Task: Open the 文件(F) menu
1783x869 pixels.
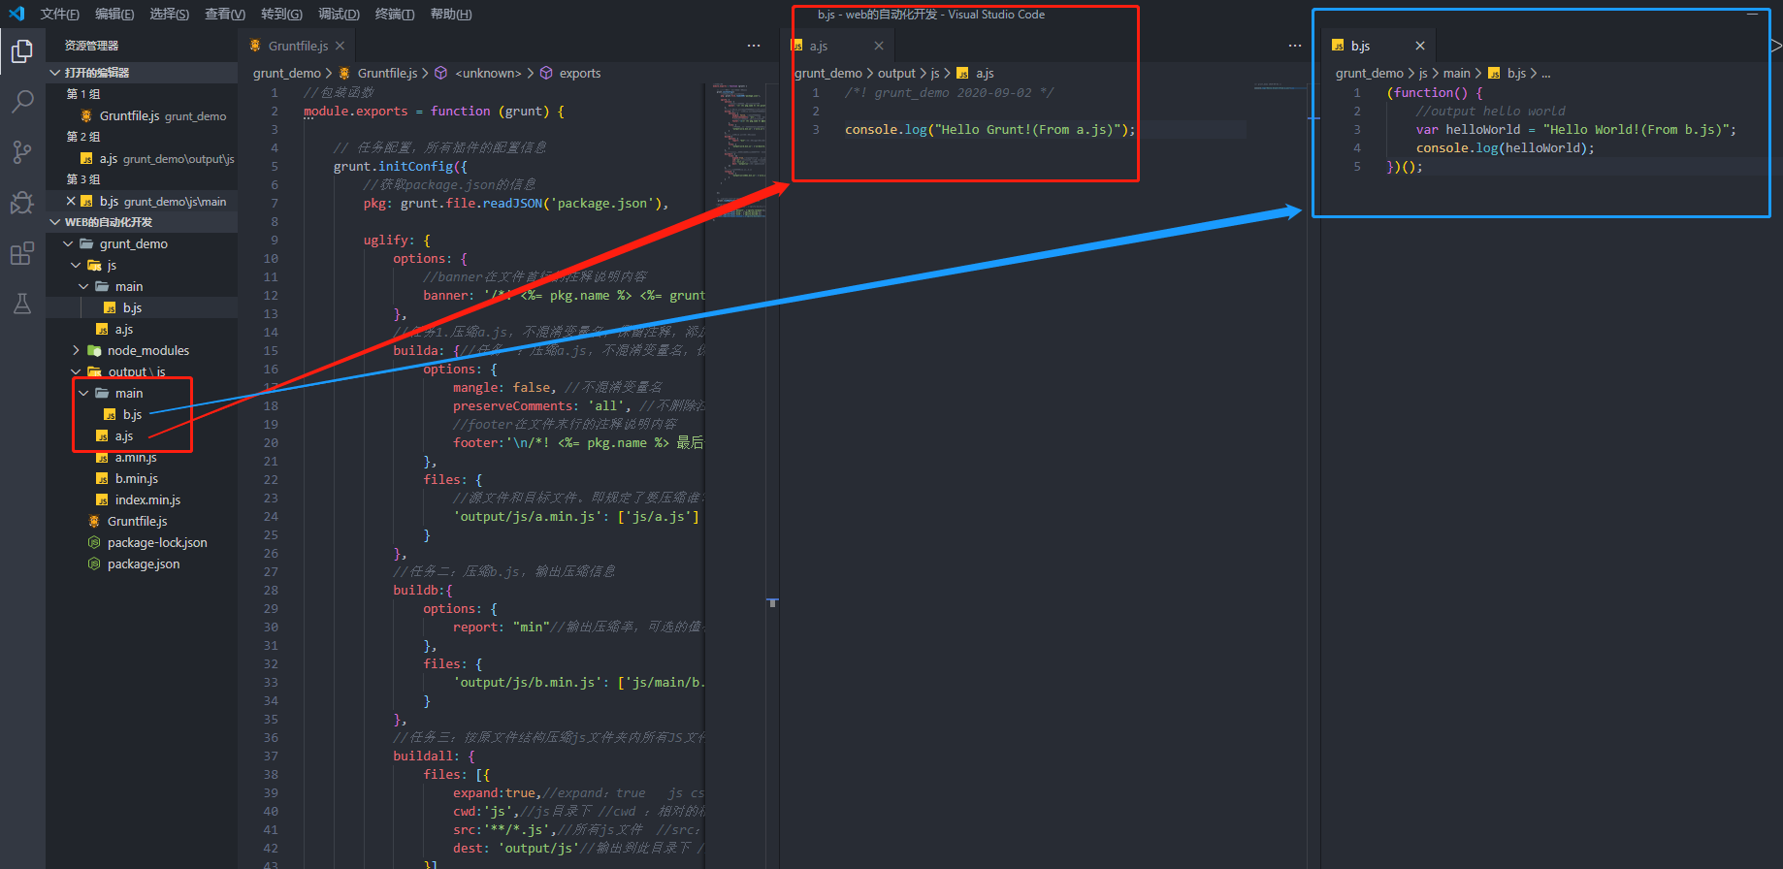Action: (x=60, y=14)
